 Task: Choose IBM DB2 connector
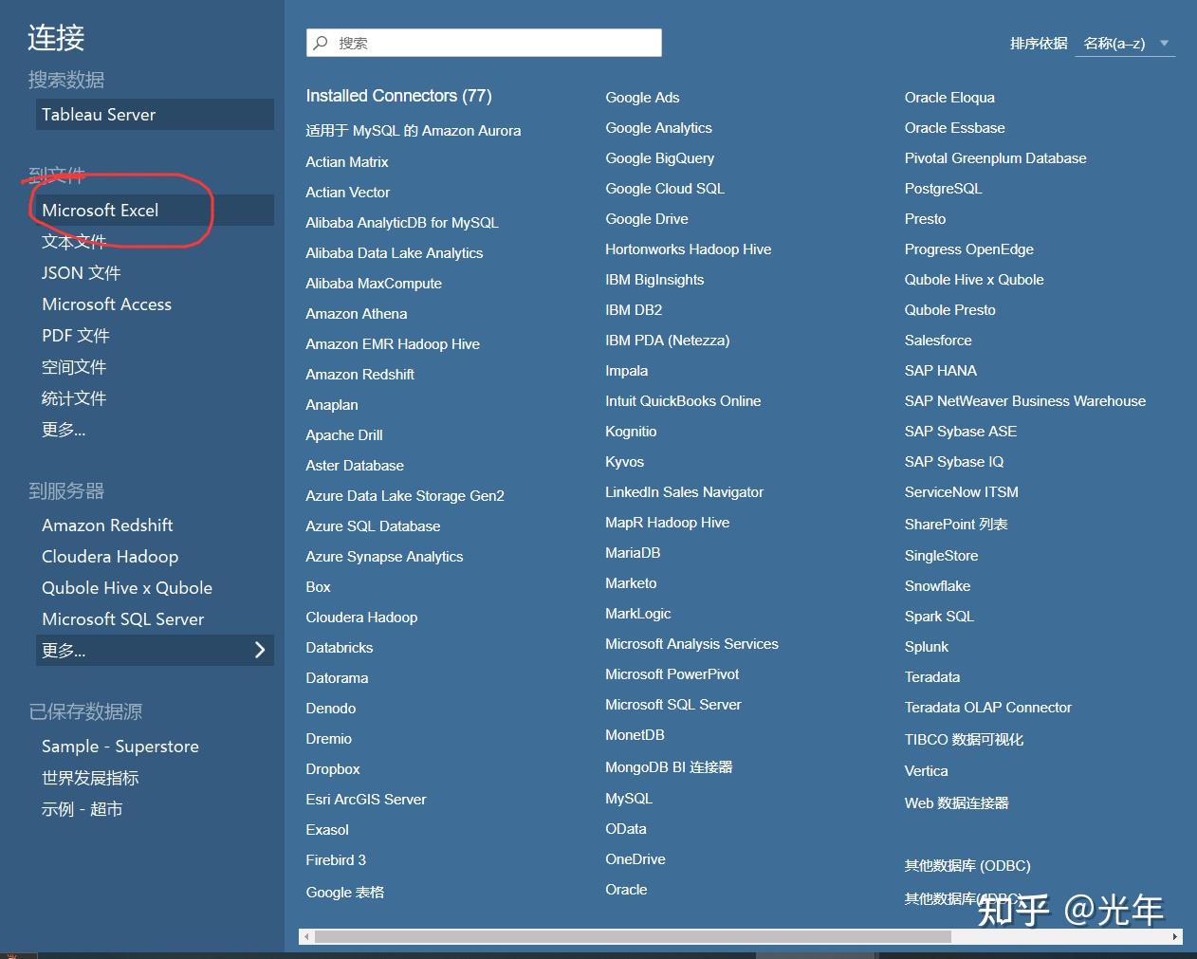(634, 310)
